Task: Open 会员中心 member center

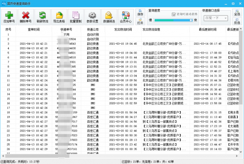Action: (126, 17)
